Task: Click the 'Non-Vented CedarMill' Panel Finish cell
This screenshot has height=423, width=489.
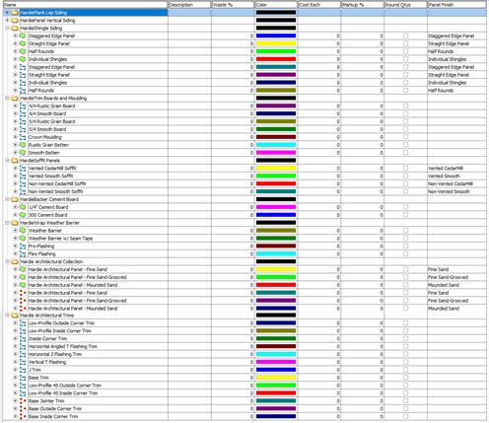Action: point(456,184)
